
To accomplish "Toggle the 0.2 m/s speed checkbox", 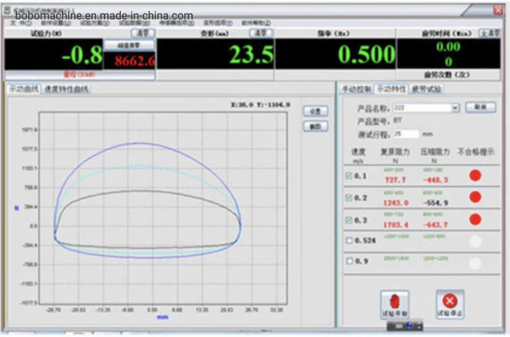I will click(349, 198).
